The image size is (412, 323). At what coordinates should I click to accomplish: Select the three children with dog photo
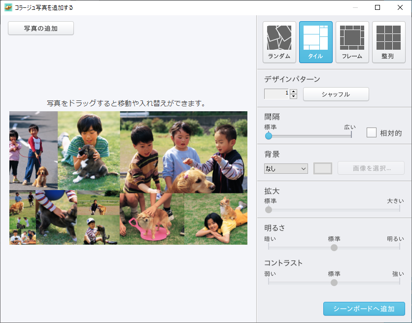tap(183, 152)
